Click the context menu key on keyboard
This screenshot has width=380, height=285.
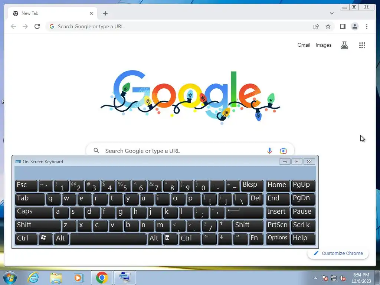[170, 239]
